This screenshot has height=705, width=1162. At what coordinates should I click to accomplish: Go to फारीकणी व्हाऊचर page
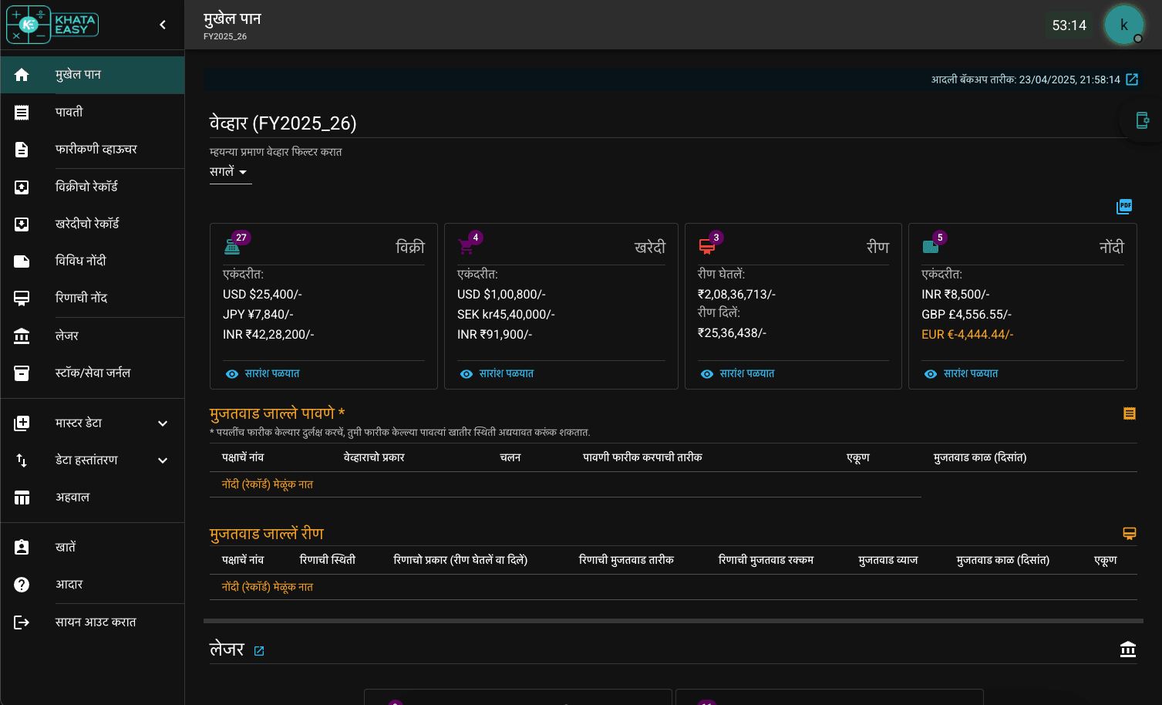pyautogui.click(x=93, y=150)
